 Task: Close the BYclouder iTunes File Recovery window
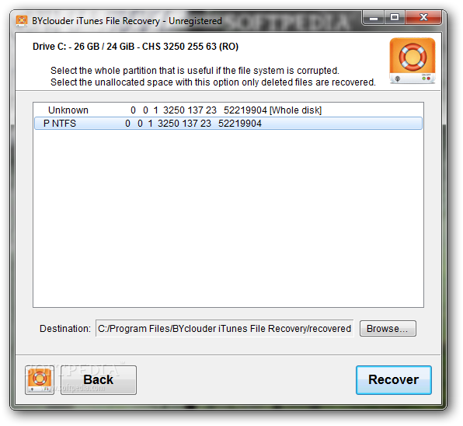[x=423, y=18]
